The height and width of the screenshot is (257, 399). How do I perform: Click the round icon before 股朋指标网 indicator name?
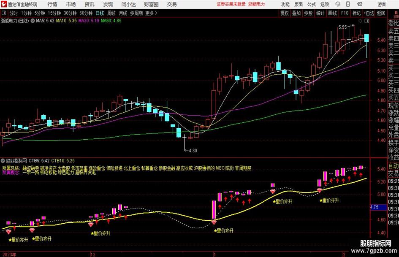click(3, 160)
